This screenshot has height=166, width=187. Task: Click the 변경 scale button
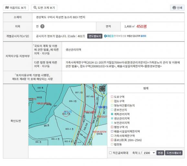tap(160, 153)
